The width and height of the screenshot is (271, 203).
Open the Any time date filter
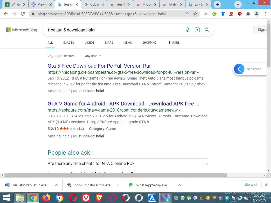click(x=93, y=56)
